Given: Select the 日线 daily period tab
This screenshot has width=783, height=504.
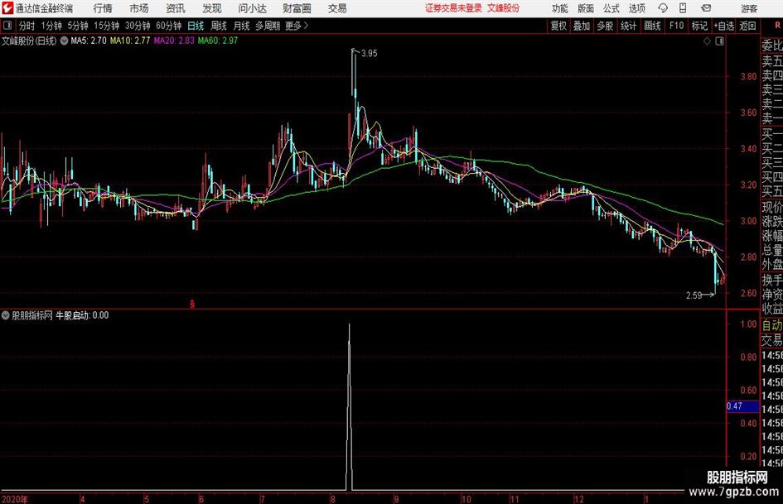Looking at the screenshot, I should pos(196,26).
